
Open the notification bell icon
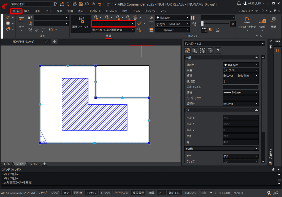point(239,3)
